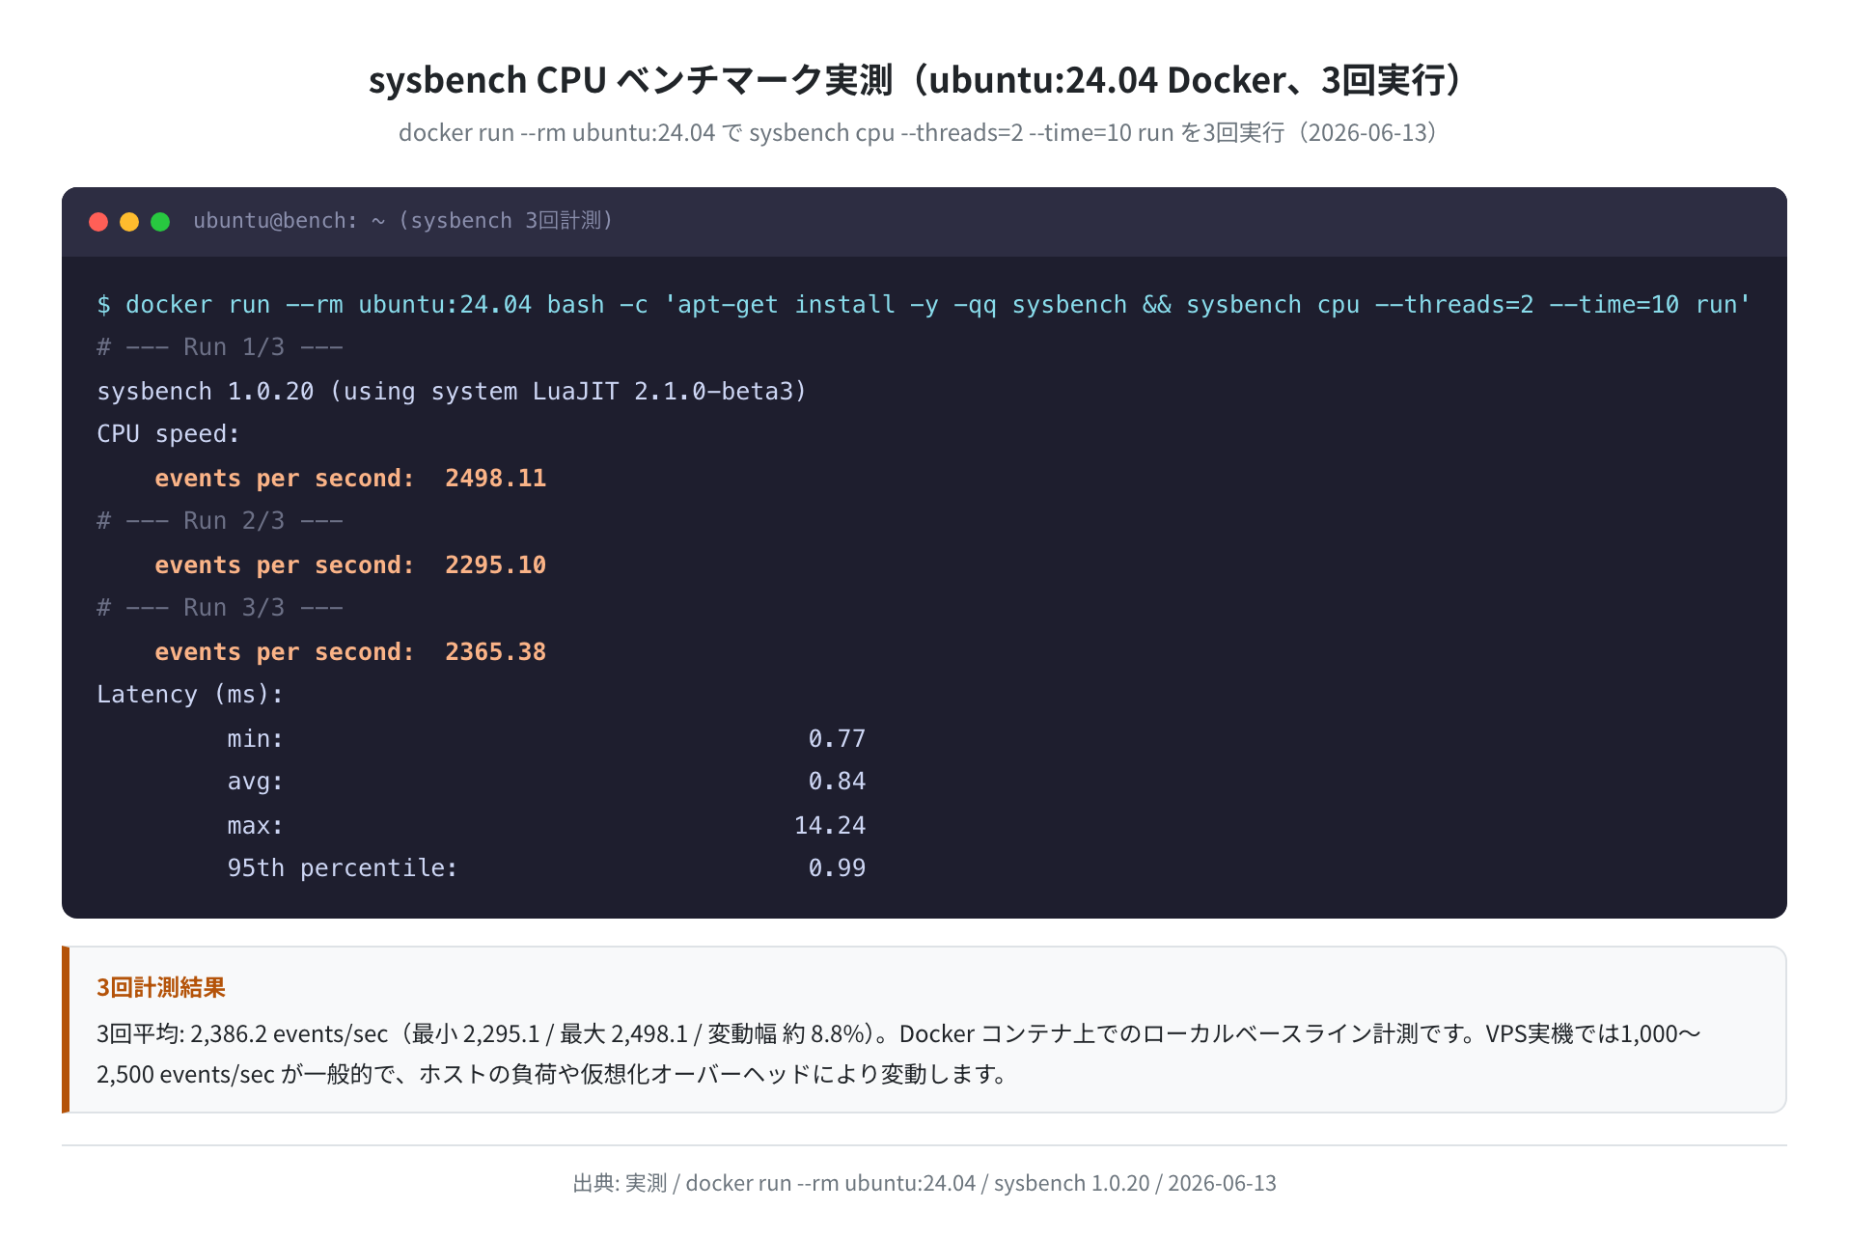1849x1237 pixels.
Task: Click the yellow minimize dot in terminal titlebar
Action: point(129,222)
